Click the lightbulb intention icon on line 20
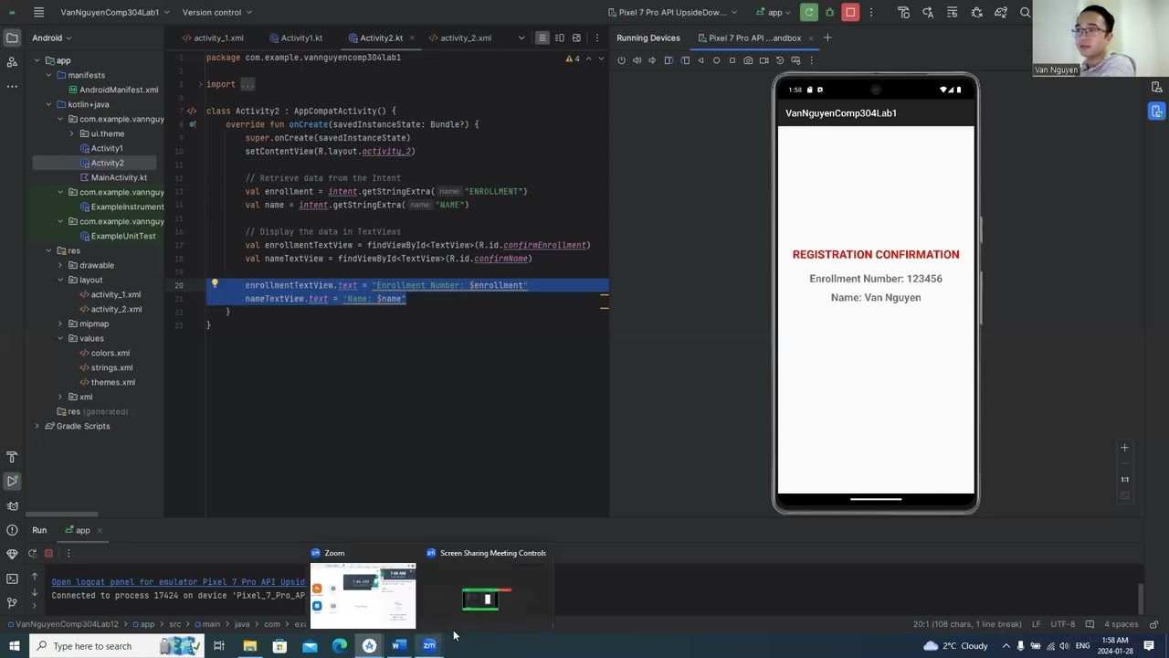 [x=215, y=284]
